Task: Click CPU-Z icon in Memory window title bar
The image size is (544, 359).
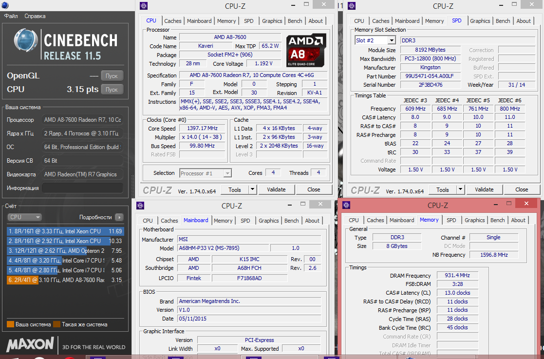Action: pos(346,205)
